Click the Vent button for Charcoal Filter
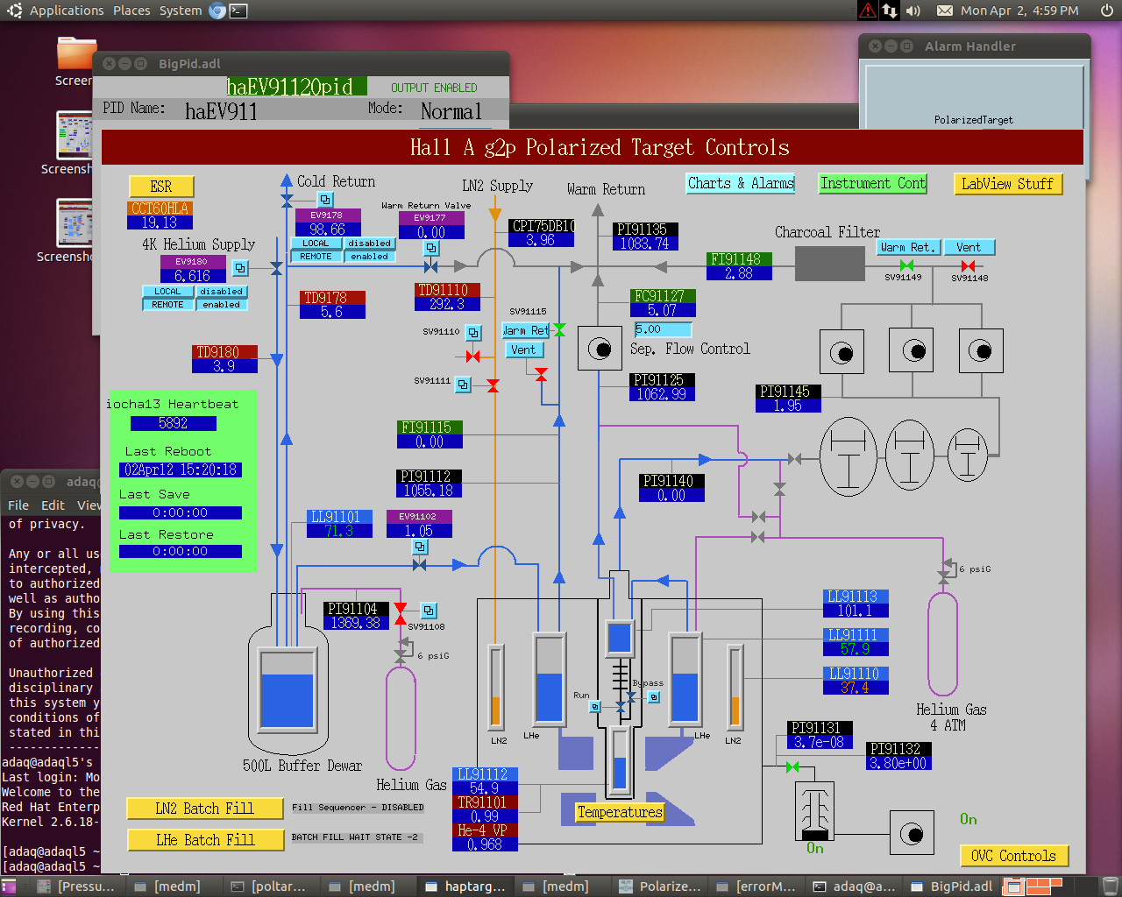 pyautogui.click(x=969, y=247)
